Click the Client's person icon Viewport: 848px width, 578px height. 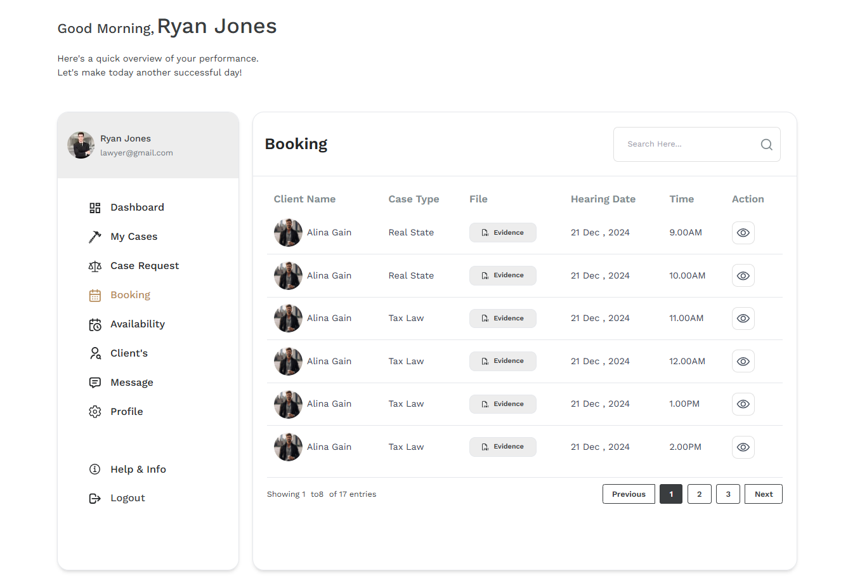coord(95,353)
